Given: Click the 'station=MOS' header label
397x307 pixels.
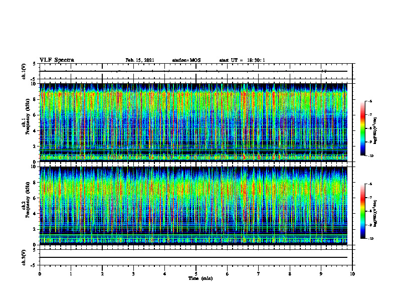Looking at the screenshot, I should (x=186, y=60).
